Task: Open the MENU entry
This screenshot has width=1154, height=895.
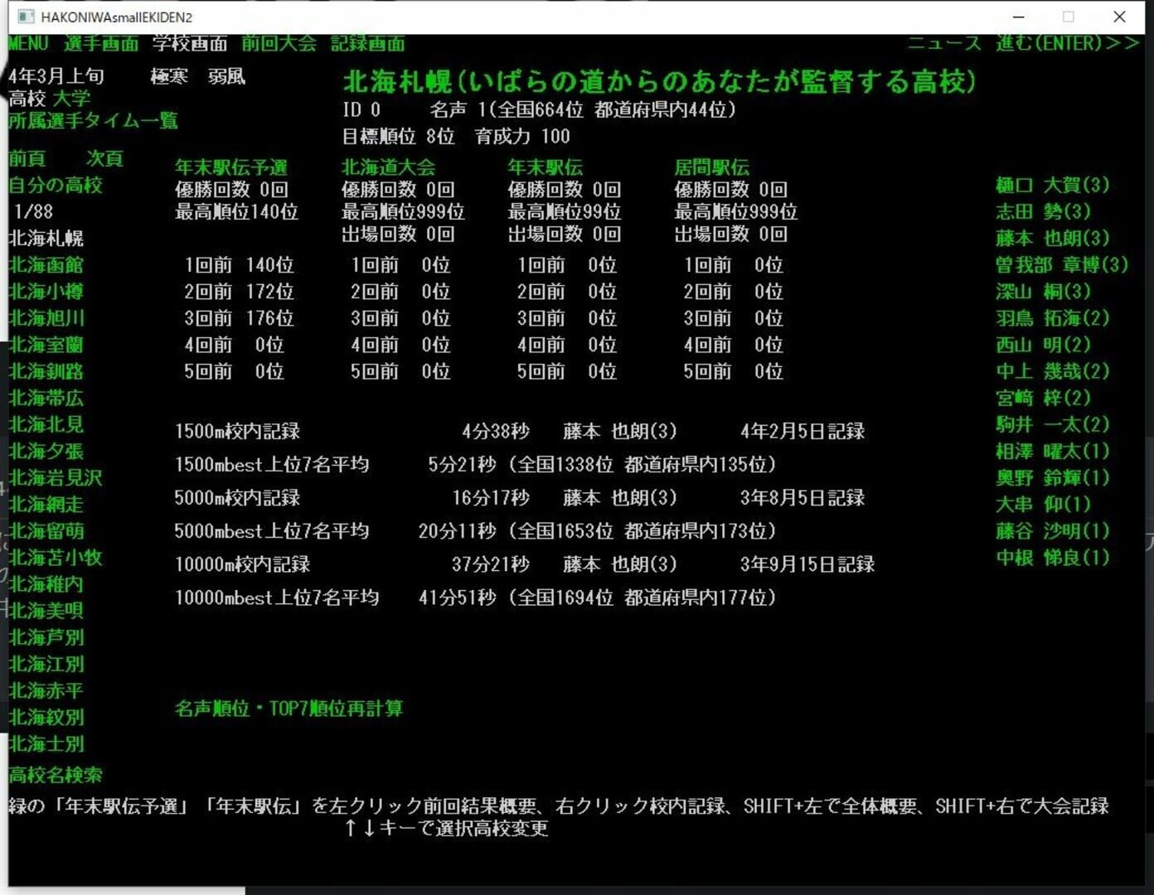Action: [27, 43]
